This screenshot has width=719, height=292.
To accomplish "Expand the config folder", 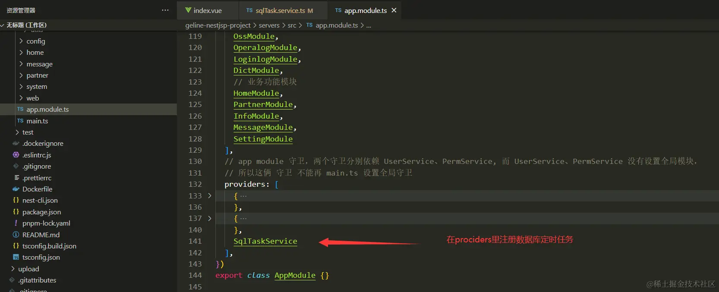I will coord(21,41).
